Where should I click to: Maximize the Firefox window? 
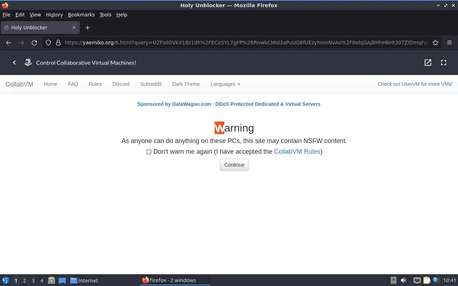446,5
